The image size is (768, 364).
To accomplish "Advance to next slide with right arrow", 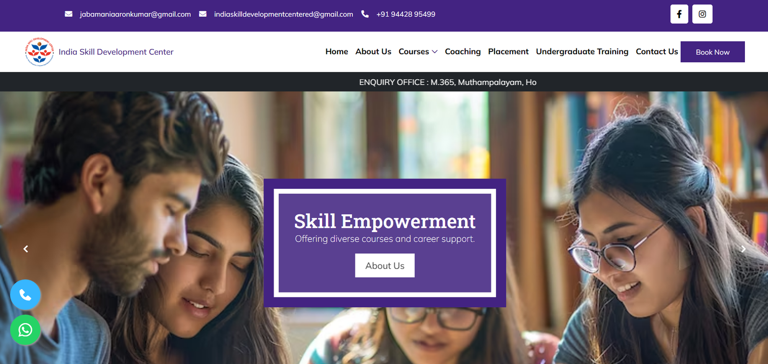I will (743, 249).
